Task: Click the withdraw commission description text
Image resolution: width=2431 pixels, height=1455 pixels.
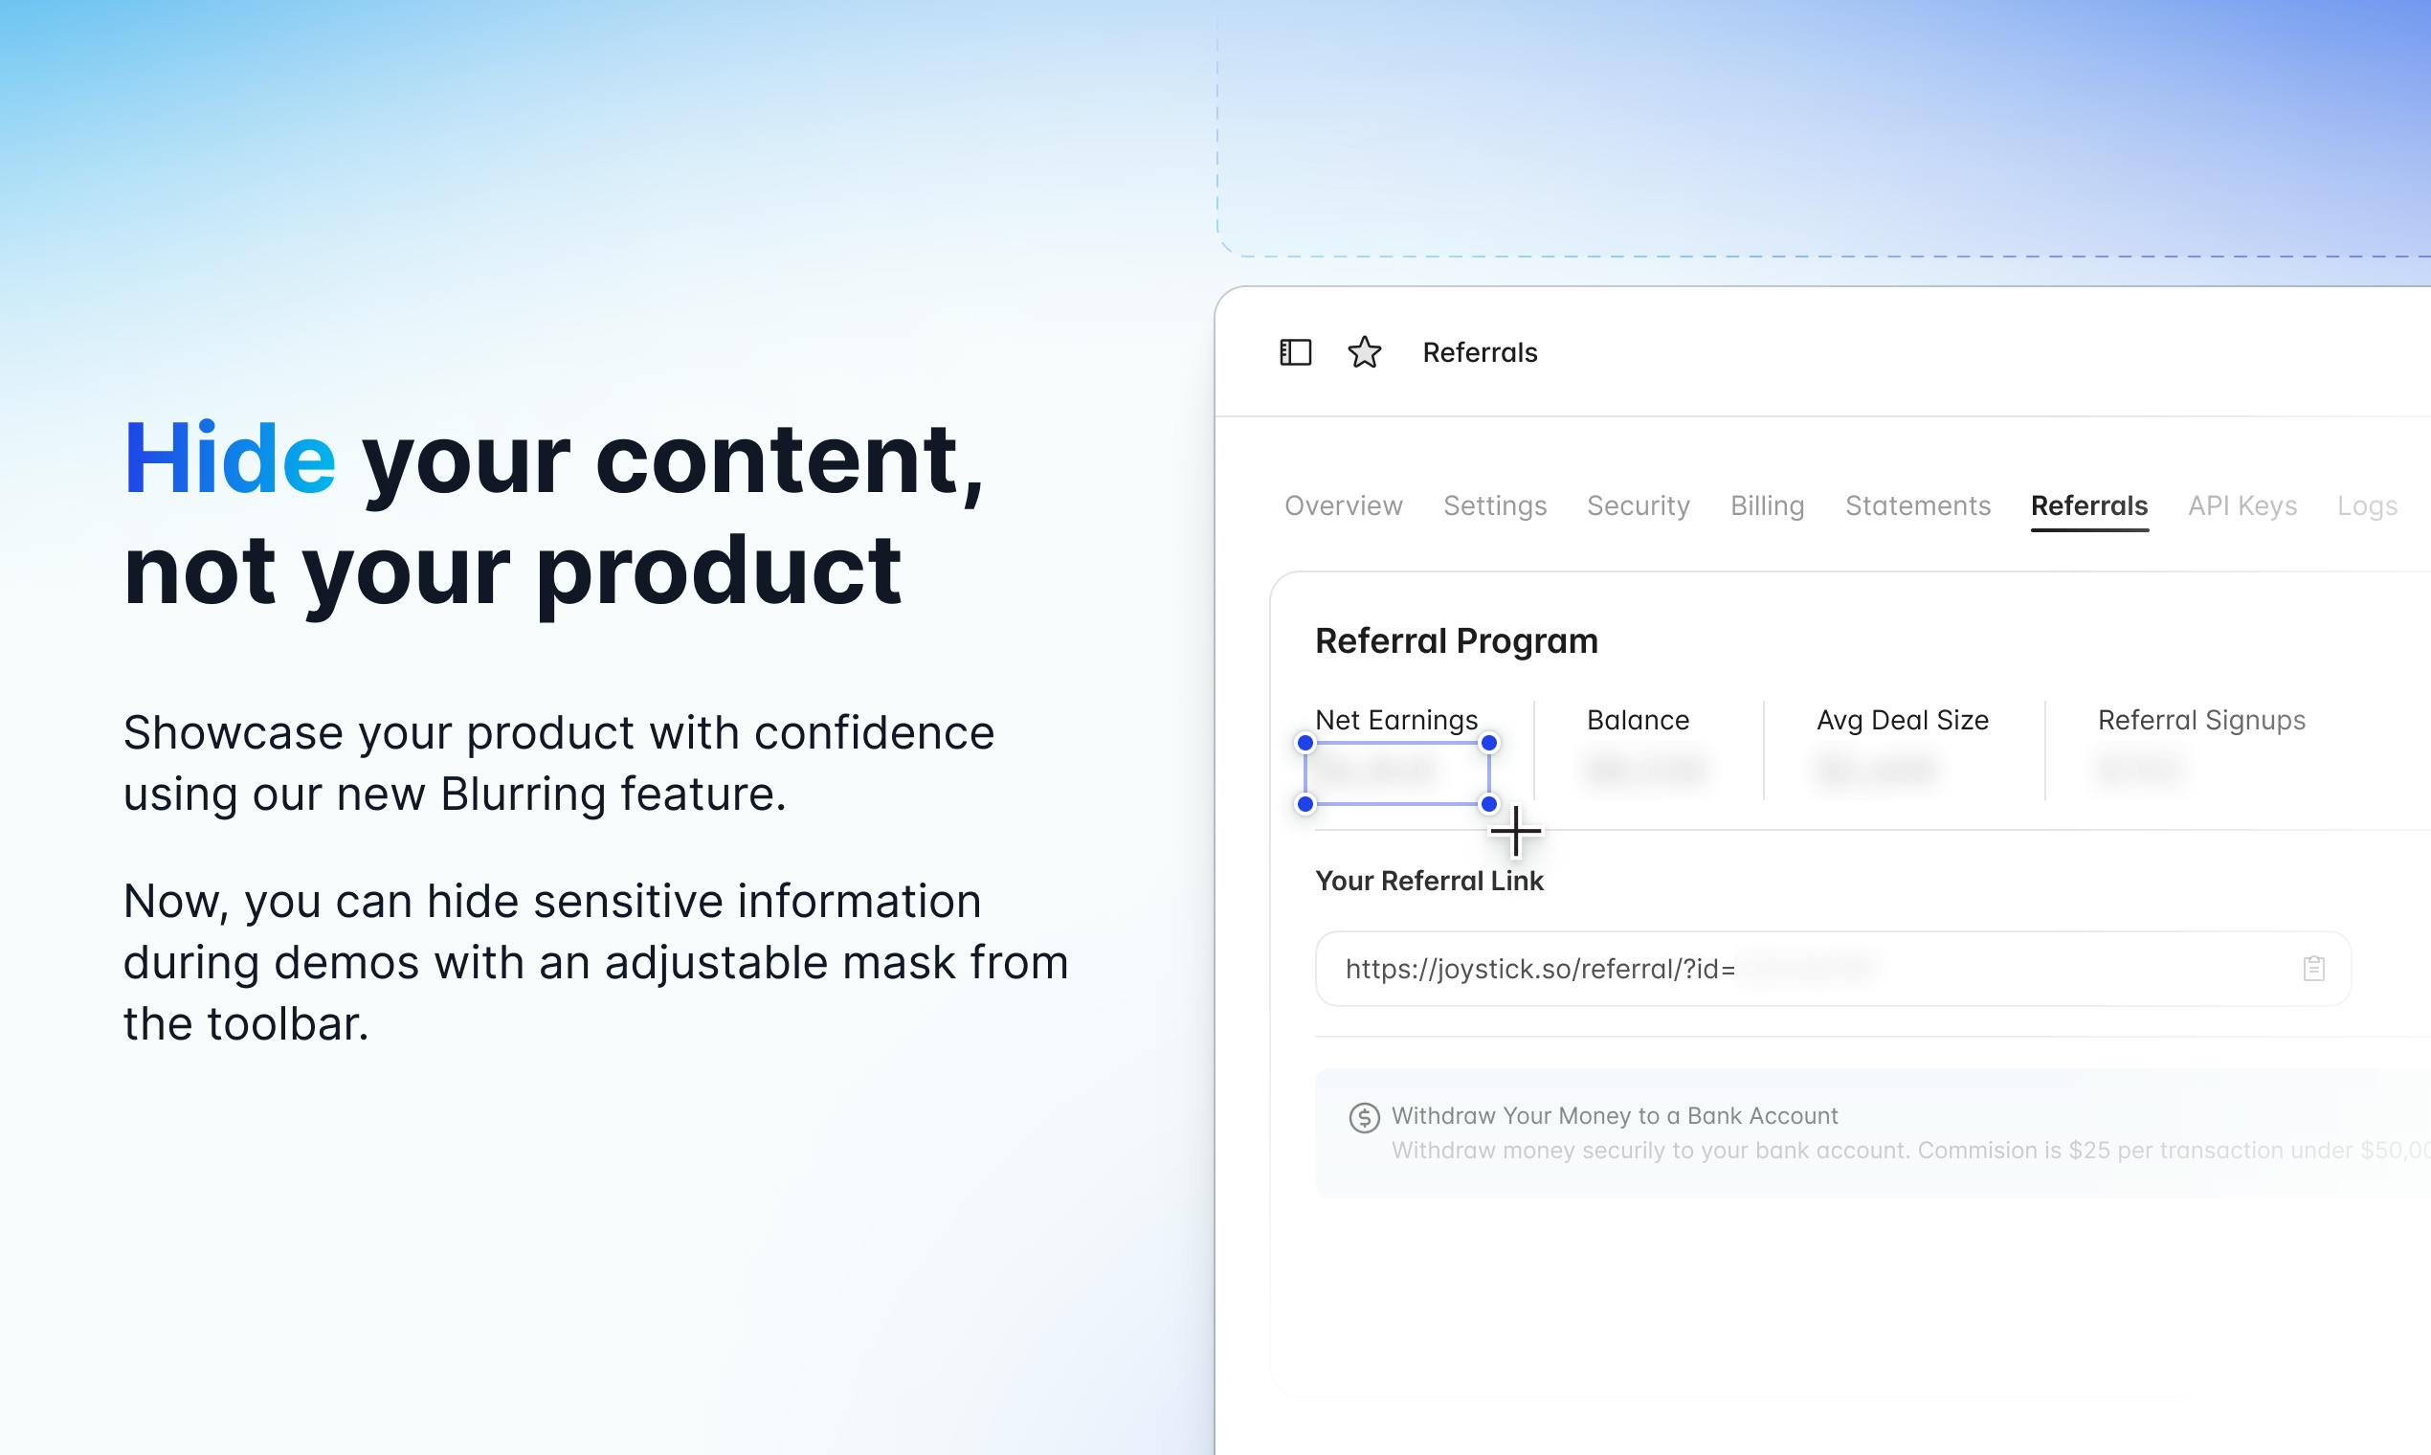Action: (x=1910, y=1150)
